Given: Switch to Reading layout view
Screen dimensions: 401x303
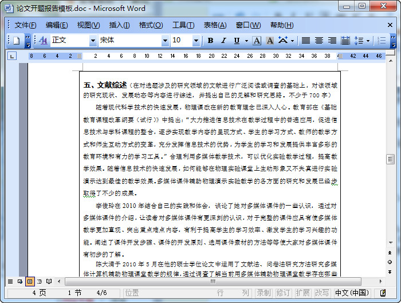Looking at the screenshot, I should click(49, 282).
